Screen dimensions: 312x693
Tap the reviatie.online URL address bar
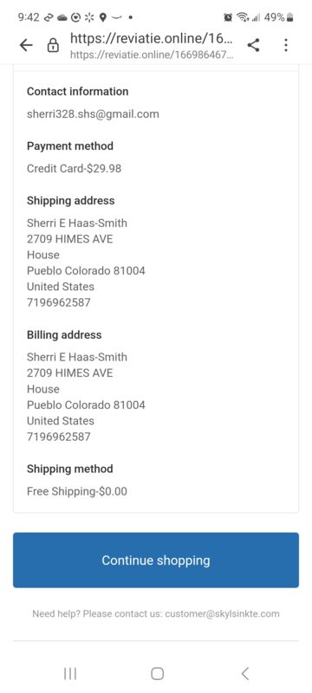point(152,45)
